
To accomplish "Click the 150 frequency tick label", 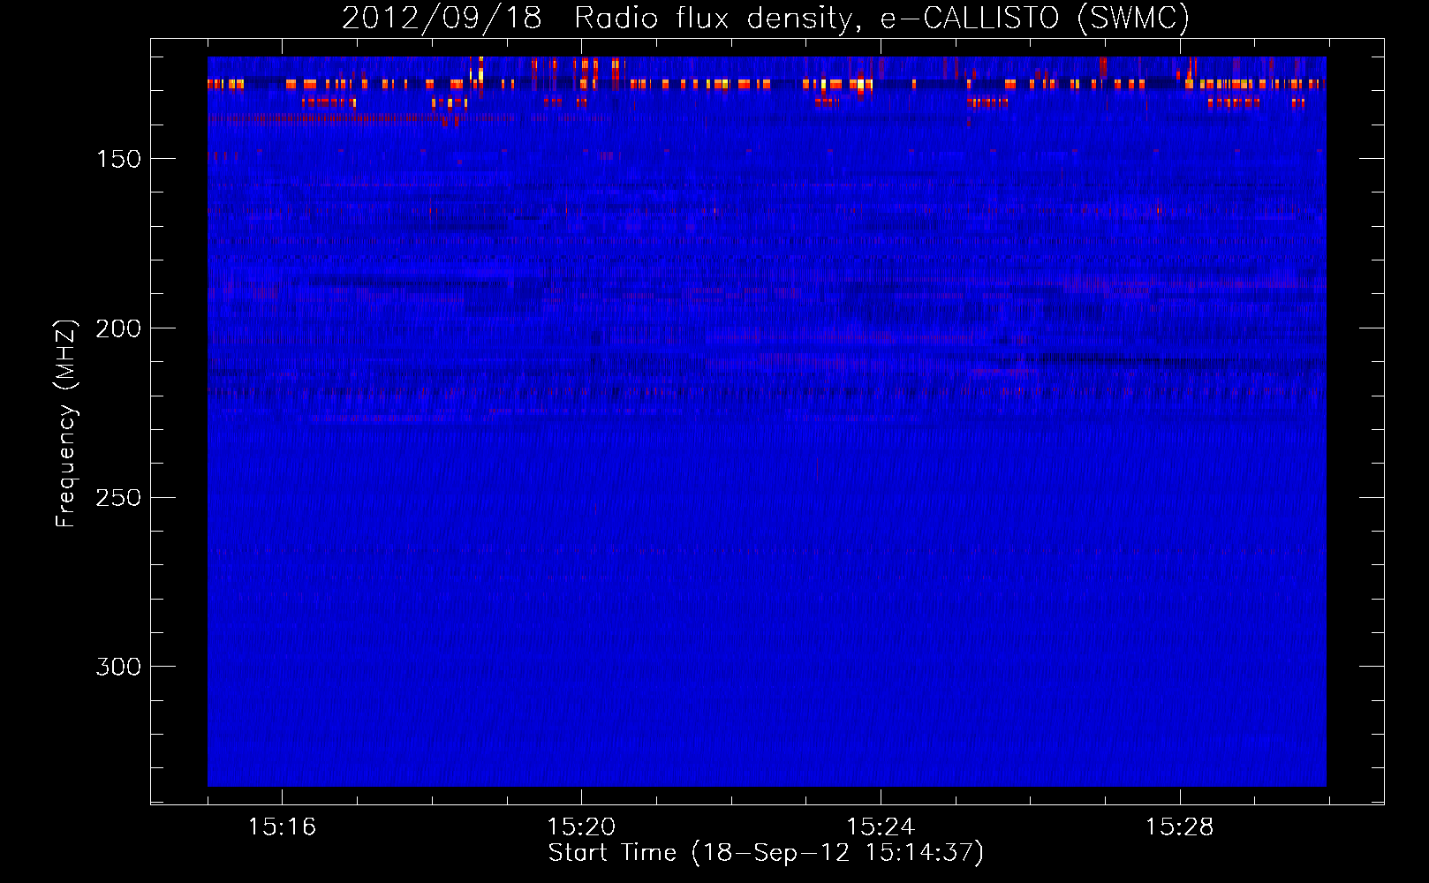I will 118,159.
